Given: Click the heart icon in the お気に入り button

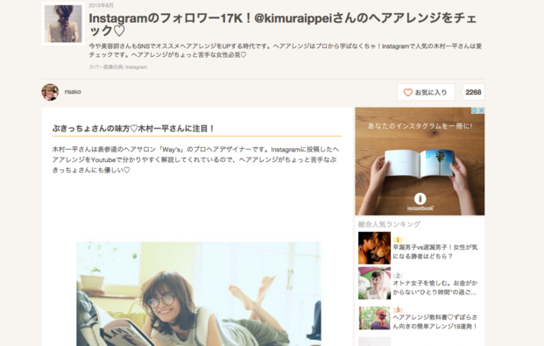Looking at the screenshot, I should click(x=407, y=92).
